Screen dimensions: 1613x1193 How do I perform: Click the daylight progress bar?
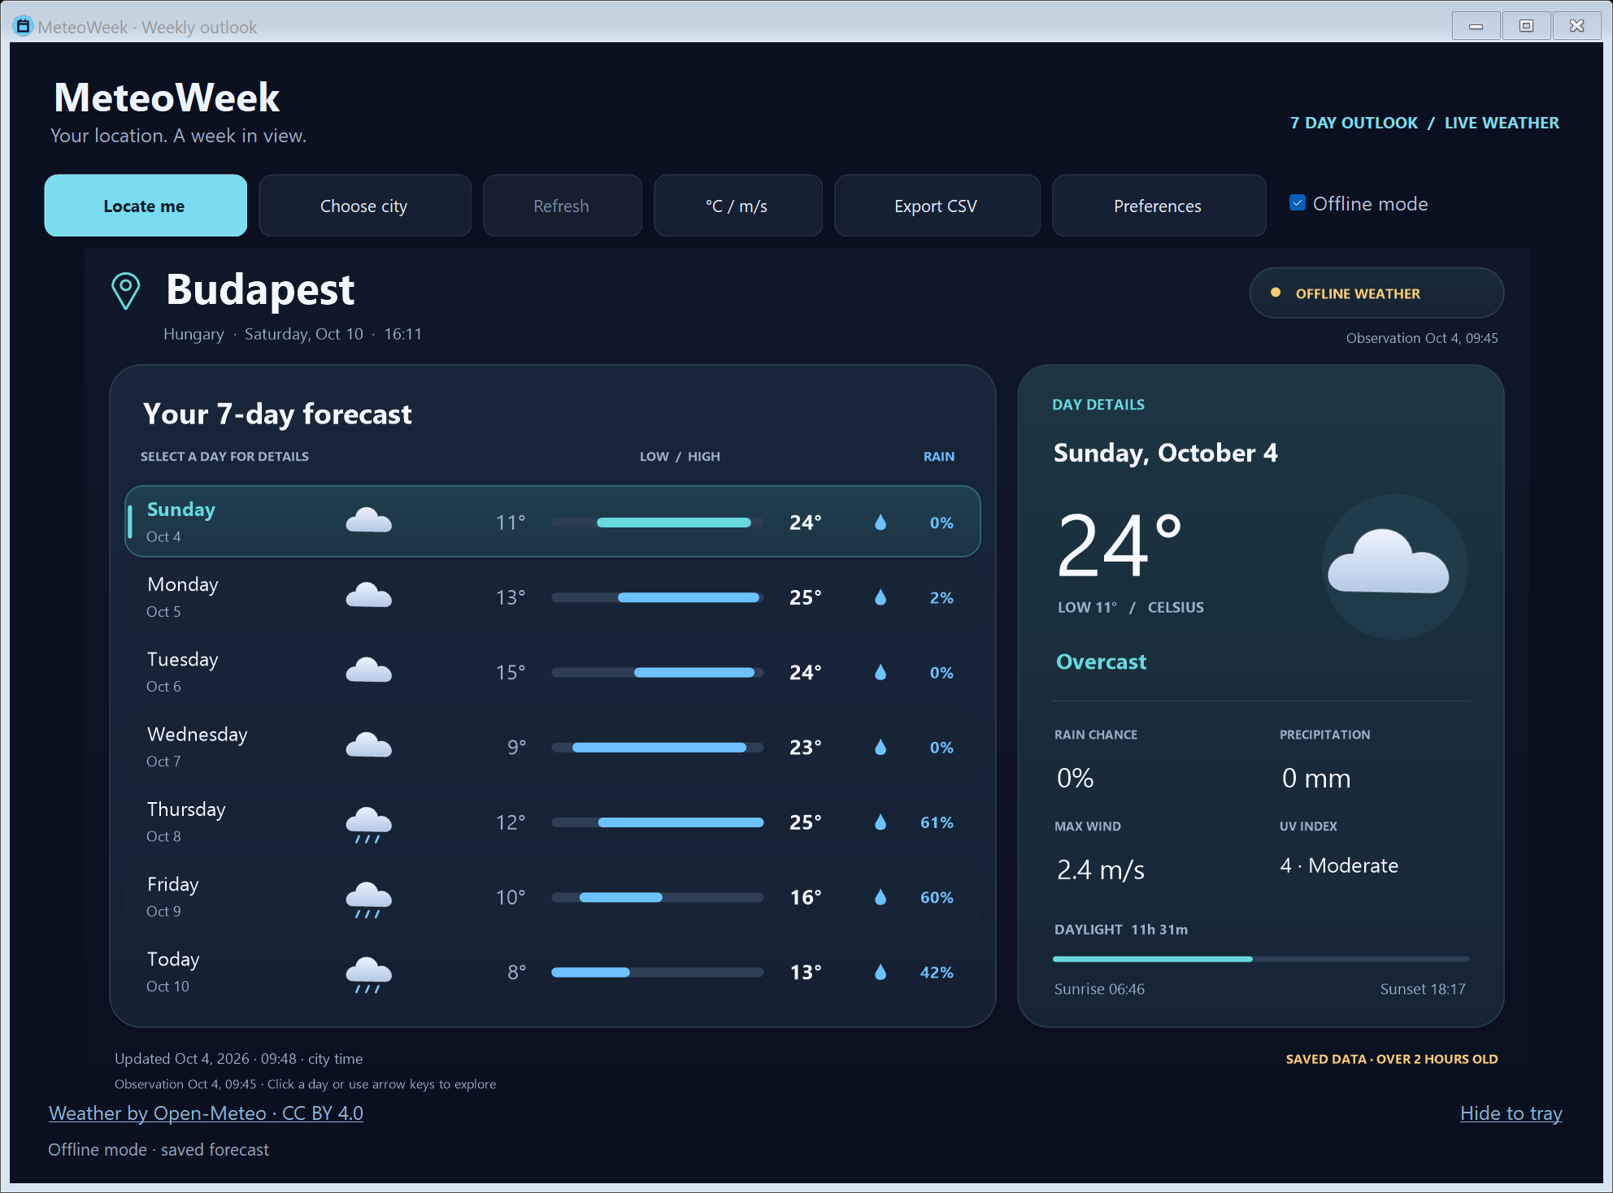pos(1260,959)
